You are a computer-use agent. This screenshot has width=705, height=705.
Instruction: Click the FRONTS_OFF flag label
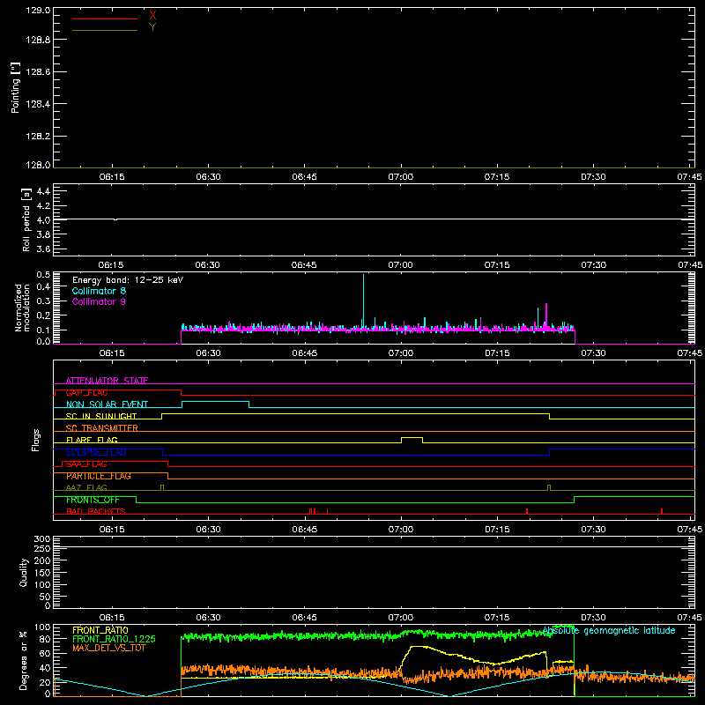(93, 500)
